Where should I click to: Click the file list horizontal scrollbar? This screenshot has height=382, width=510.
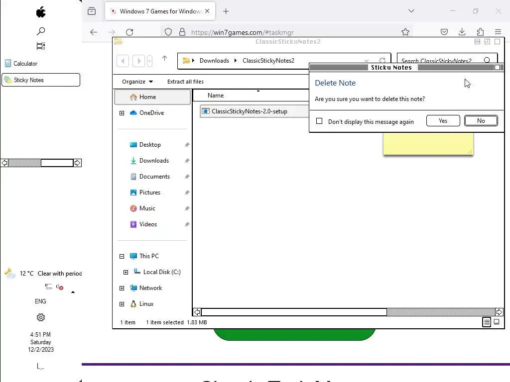pos(348,312)
